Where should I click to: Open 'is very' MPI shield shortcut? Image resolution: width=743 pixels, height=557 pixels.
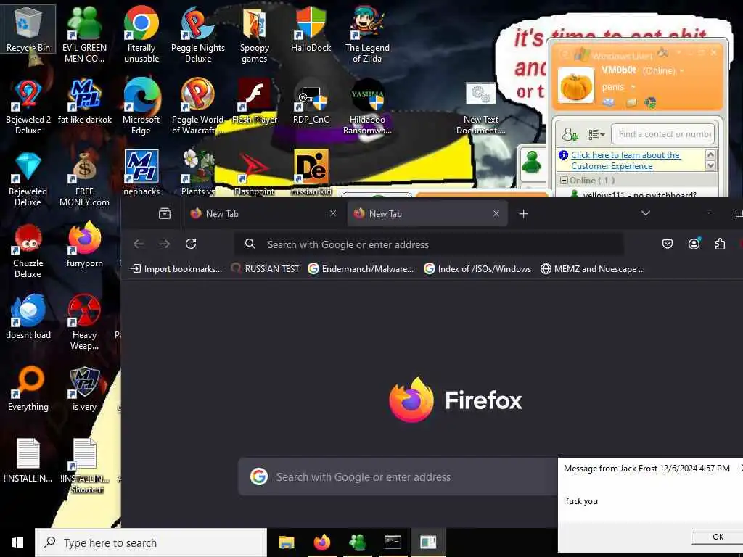tap(84, 389)
